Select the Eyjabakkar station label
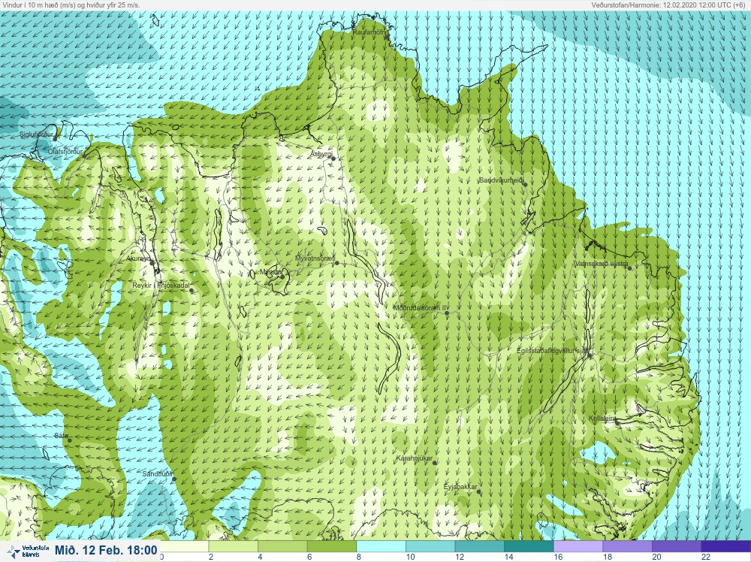Screen dimensions: 751x562 460,488
